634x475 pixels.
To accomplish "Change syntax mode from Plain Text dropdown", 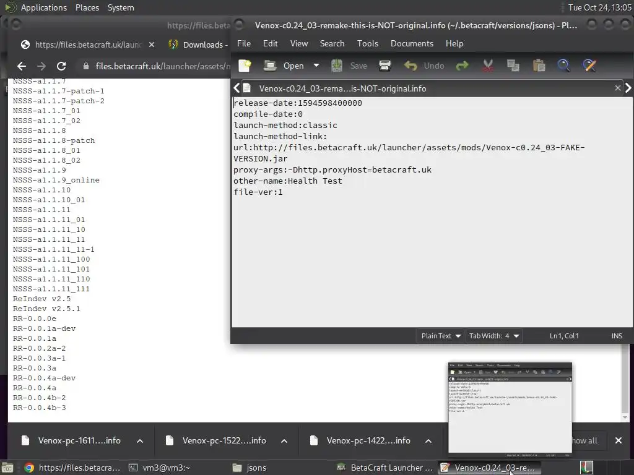I will pyautogui.click(x=441, y=336).
